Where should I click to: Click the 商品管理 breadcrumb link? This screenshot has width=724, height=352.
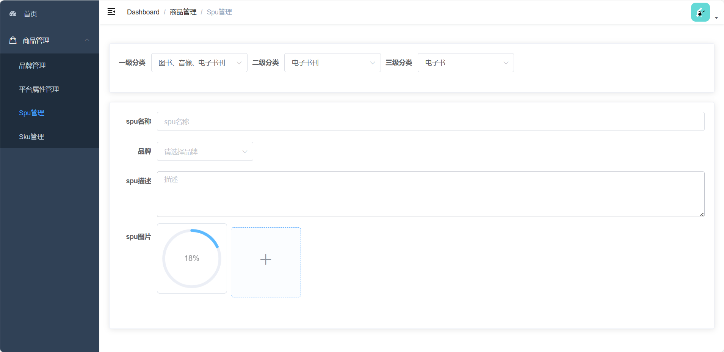(182, 12)
